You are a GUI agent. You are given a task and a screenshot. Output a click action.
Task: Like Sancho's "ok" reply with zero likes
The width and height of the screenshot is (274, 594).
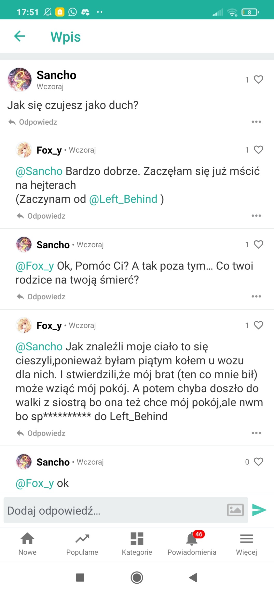click(258, 462)
